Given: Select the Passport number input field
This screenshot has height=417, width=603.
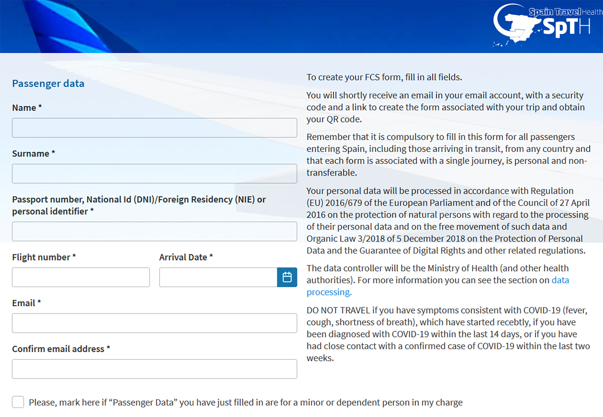Looking at the screenshot, I should [154, 231].
